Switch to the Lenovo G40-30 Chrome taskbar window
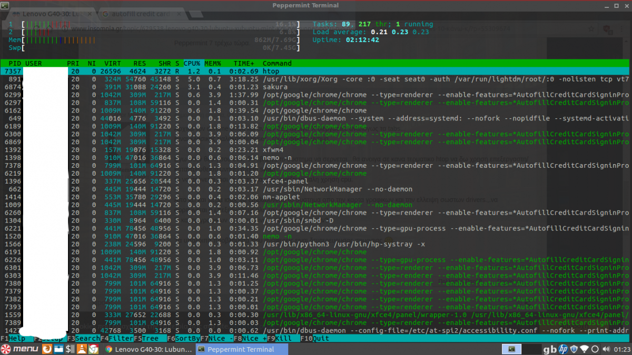The image size is (632, 355). click(149, 349)
